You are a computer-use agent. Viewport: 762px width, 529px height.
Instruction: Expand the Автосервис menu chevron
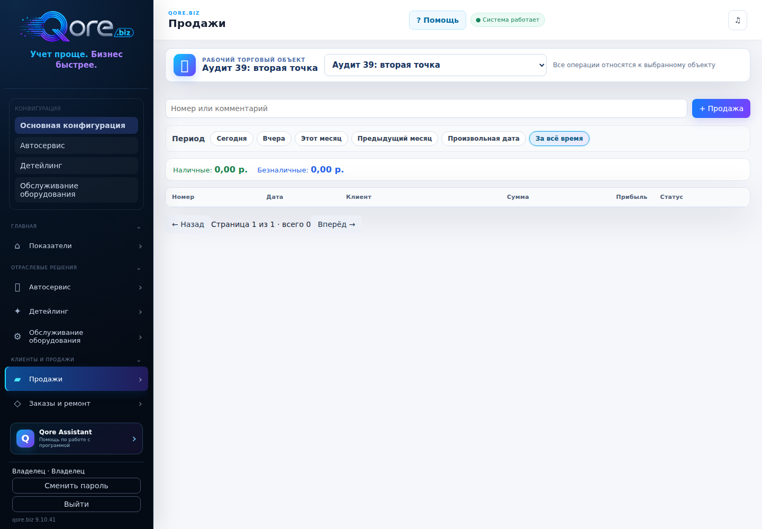pos(140,288)
